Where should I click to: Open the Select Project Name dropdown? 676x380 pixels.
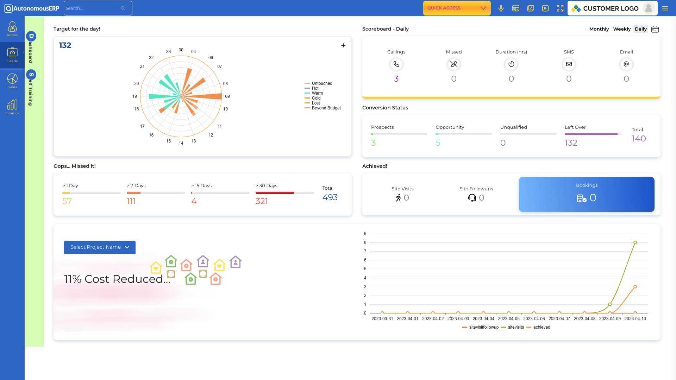100,247
